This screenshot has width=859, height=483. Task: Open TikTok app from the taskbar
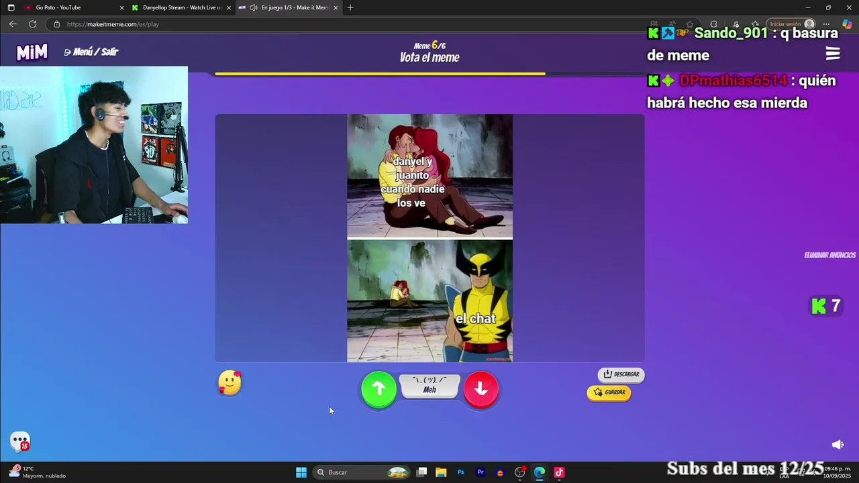(559, 472)
